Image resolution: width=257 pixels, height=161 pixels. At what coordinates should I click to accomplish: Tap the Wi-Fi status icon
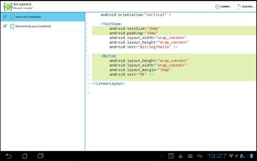tap(231, 156)
